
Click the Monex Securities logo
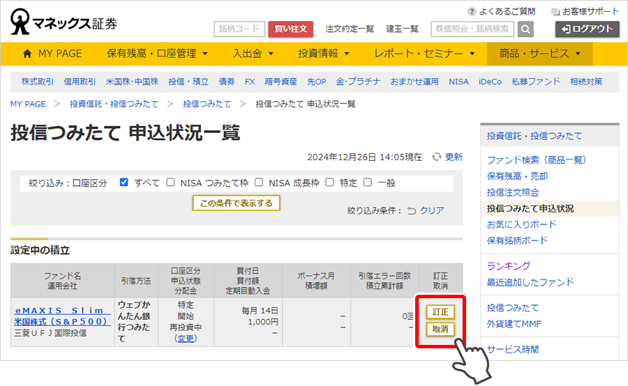(x=63, y=22)
